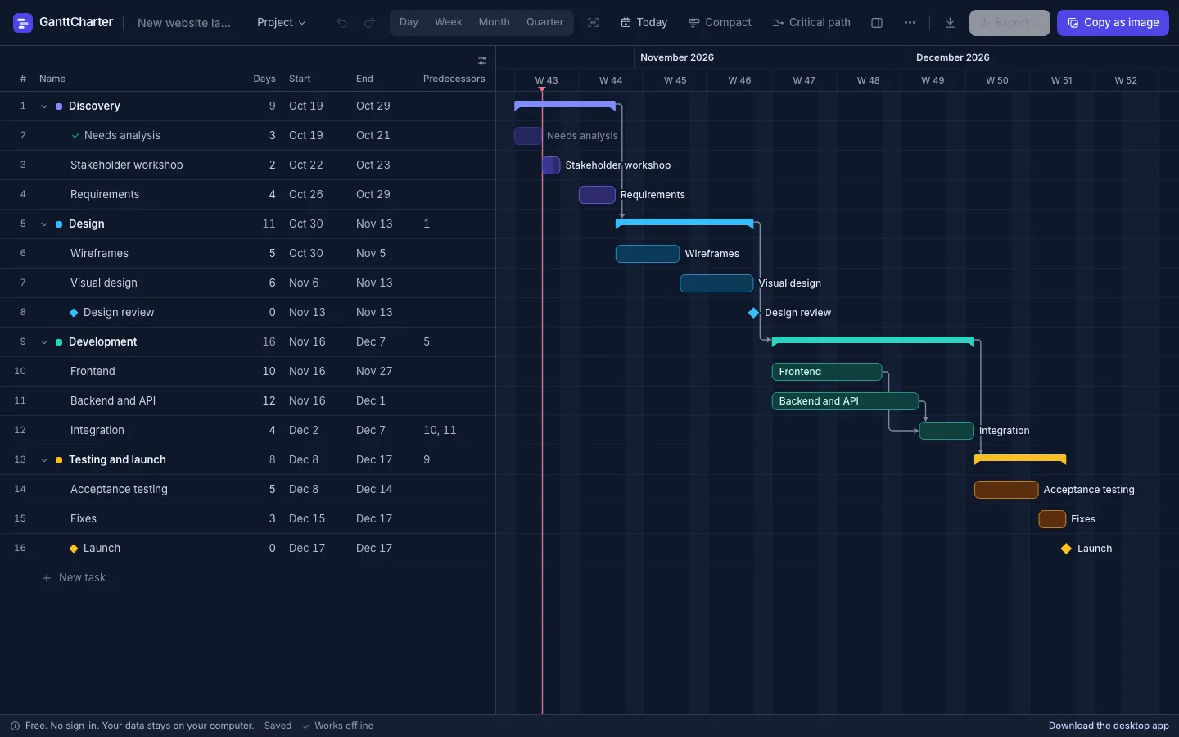Click the Backend and API task name
The image size is (1179, 737).
point(113,401)
